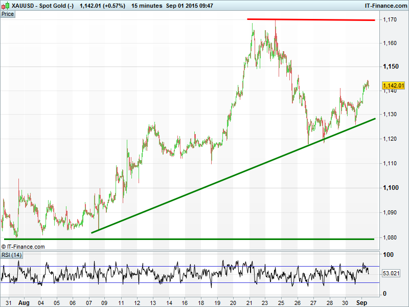The width and height of the screenshot is (409, 307).
Task: Select the RSI (14) indicator label
Action: click(12, 255)
